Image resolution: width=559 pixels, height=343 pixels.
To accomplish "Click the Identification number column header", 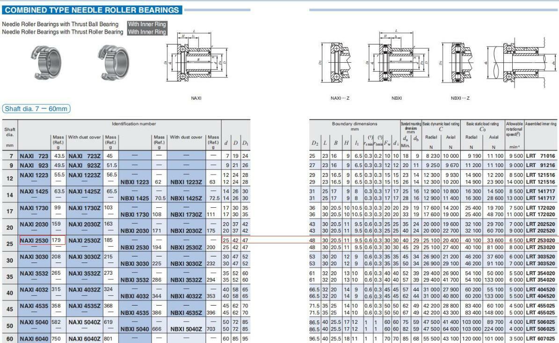I will point(134,124).
